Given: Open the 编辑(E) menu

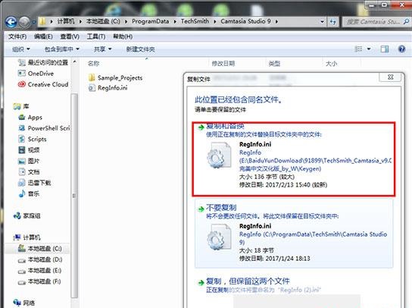Looking at the screenshot, I should (x=43, y=36).
